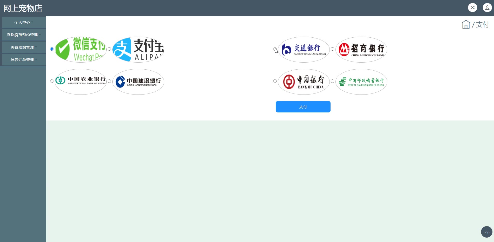Expand the 美容预约管理 sidebar menu
Image resolution: width=494 pixels, height=242 pixels.
(24, 47)
